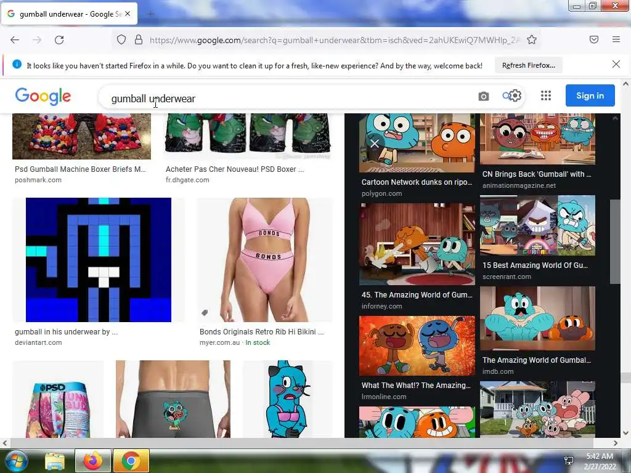Screen dimensions: 631x473
Task: Open the animationmagazine.net source link
Action: pyautogui.click(x=519, y=185)
